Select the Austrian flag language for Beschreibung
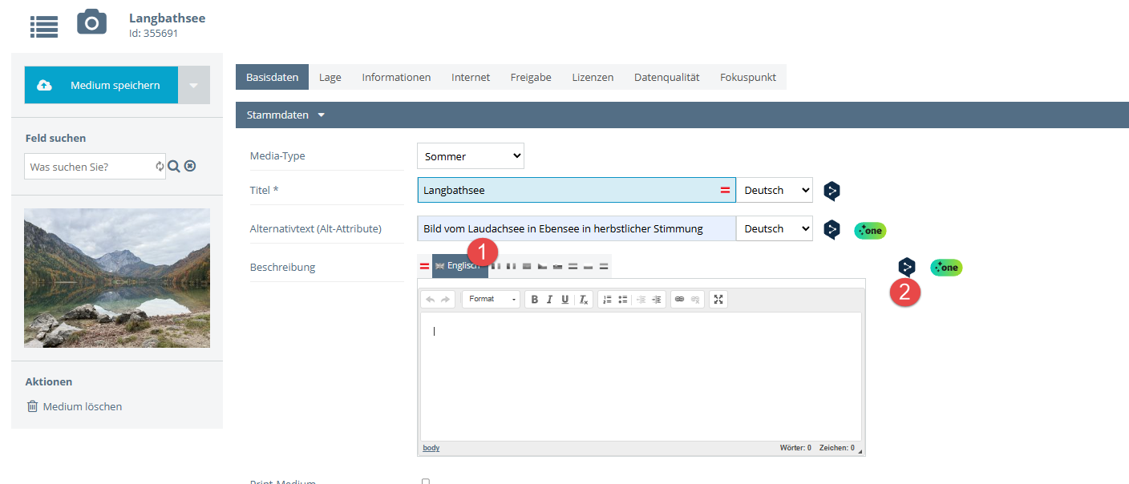Screen dimensions: 1129x484 pos(424,266)
